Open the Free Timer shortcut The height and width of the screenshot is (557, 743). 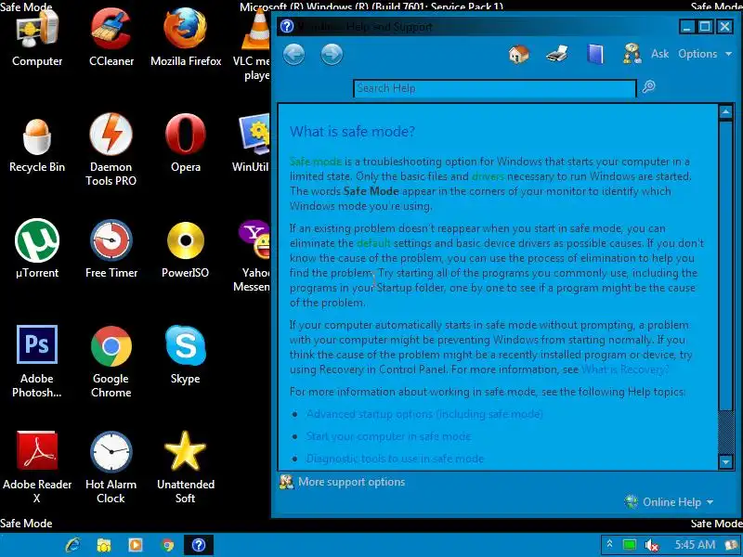[x=111, y=250]
